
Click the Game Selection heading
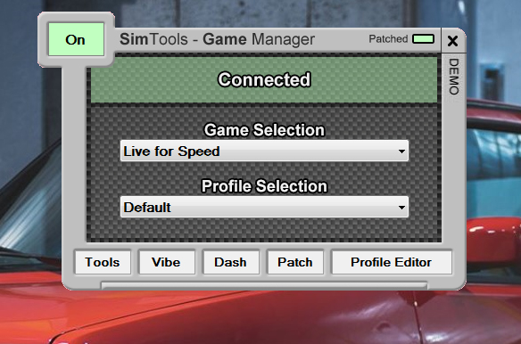coord(264,130)
